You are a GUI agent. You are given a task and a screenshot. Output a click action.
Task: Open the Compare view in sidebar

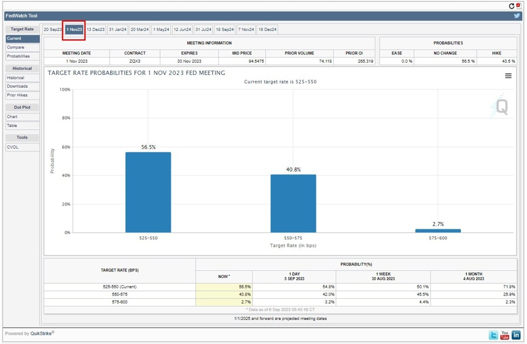coord(22,47)
